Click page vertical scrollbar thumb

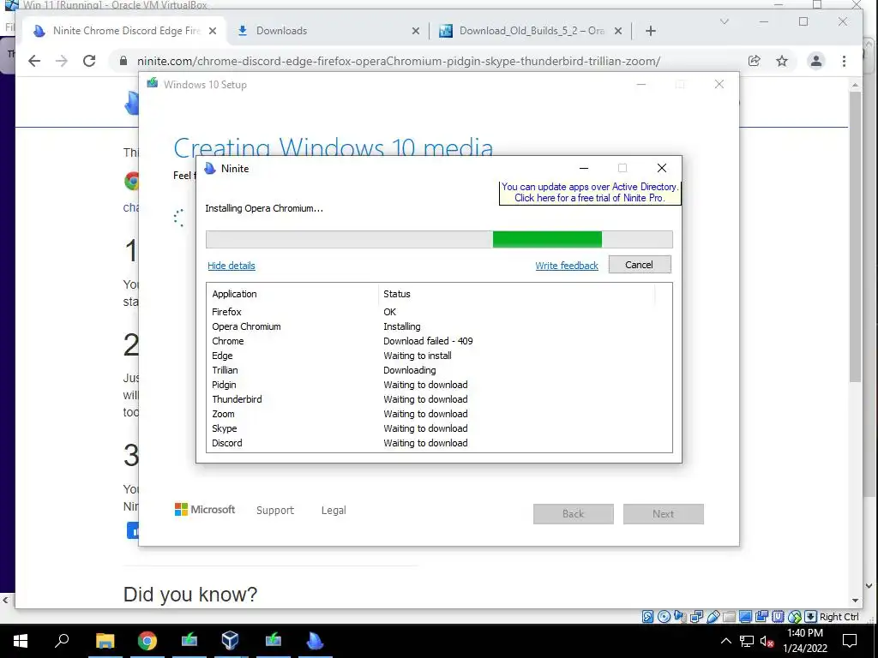855,237
